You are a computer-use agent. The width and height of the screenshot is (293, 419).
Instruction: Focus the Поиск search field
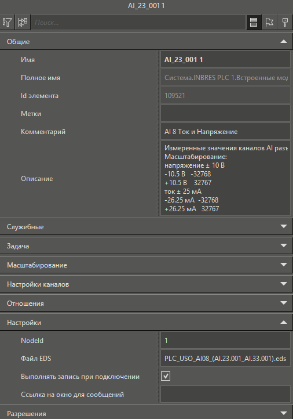[138, 23]
